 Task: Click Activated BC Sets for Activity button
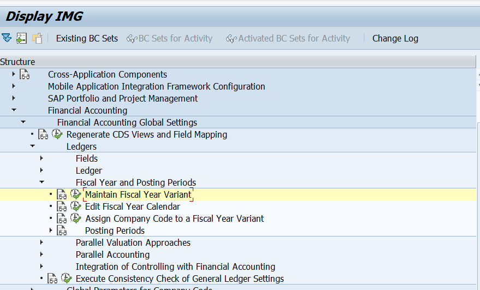pos(288,38)
